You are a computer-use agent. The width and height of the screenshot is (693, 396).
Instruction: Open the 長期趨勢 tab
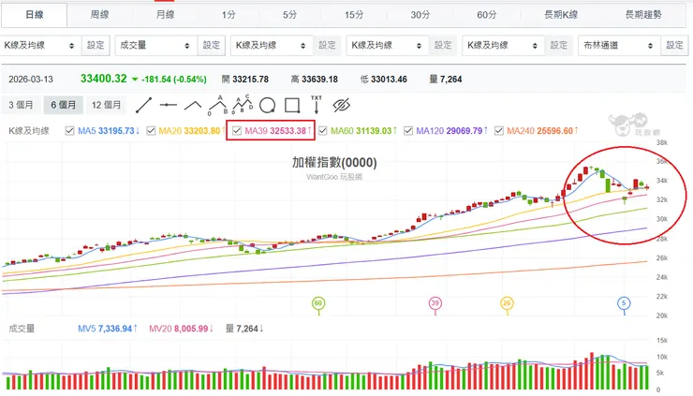tap(643, 15)
